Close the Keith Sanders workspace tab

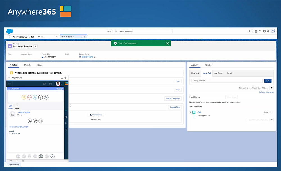pos(85,37)
